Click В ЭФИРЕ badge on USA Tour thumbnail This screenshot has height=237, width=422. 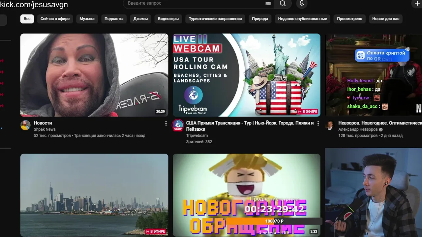click(307, 112)
